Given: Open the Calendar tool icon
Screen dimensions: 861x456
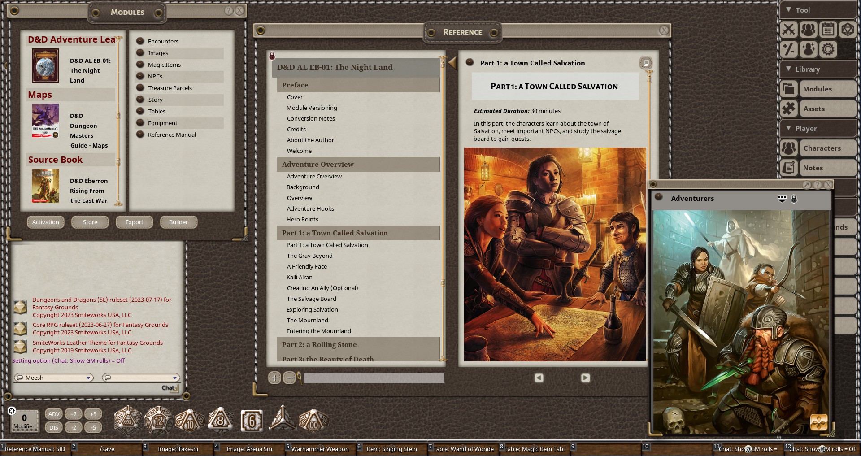Looking at the screenshot, I should (x=828, y=30).
